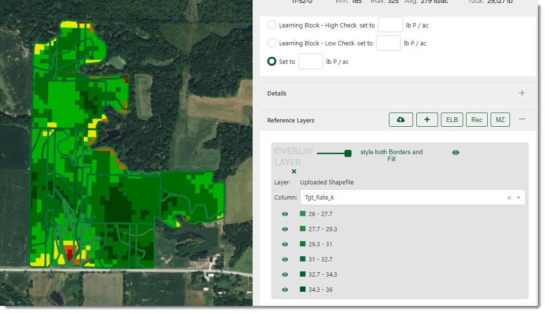Image resolution: width=545 pixels, height=313 pixels.
Task: Click the cloud upload reference layer icon
Action: click(401, 120)
